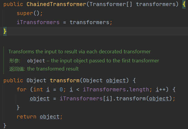
Task: Click 'the transformed result' doc text
Action: tap(53, 69)
